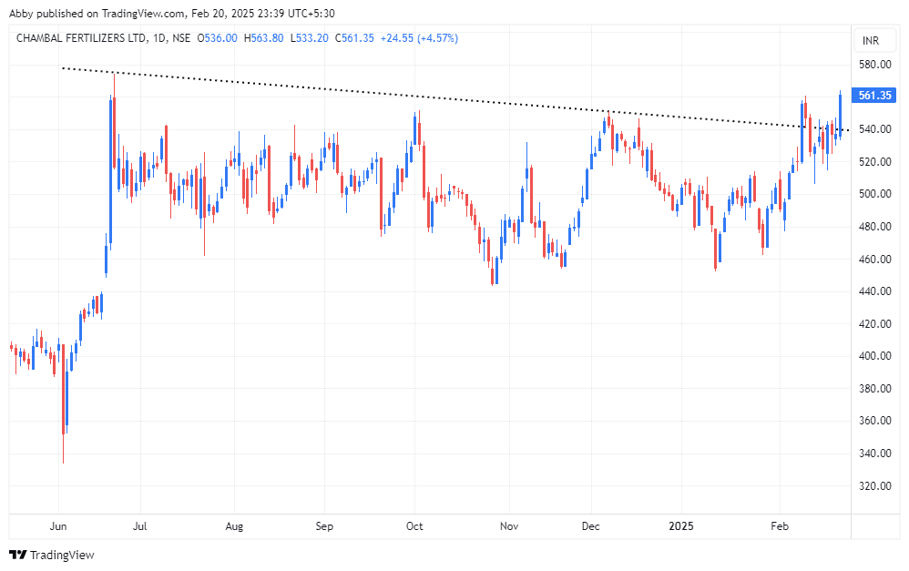Click the 500.00 price axis label
Viewport: 909px width, 571px height.
click(x=874, y=194)
